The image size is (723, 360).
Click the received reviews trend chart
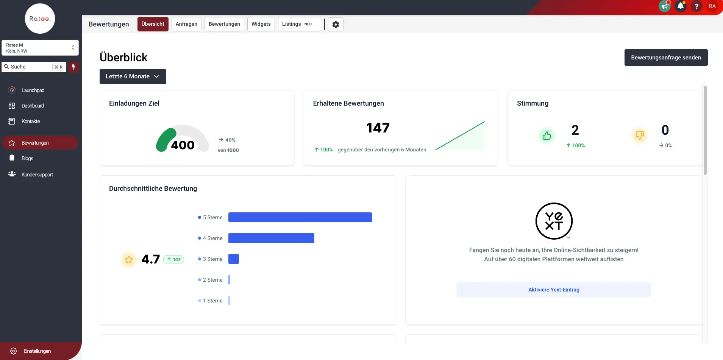tap(460, 136)
